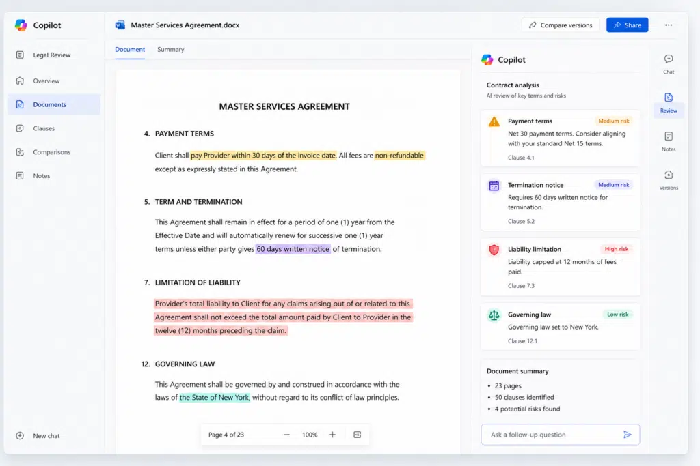This screenshot has width=700, height=466.
Task: Click the Copilot logo in sidebar header
Action: pos(21,25)
